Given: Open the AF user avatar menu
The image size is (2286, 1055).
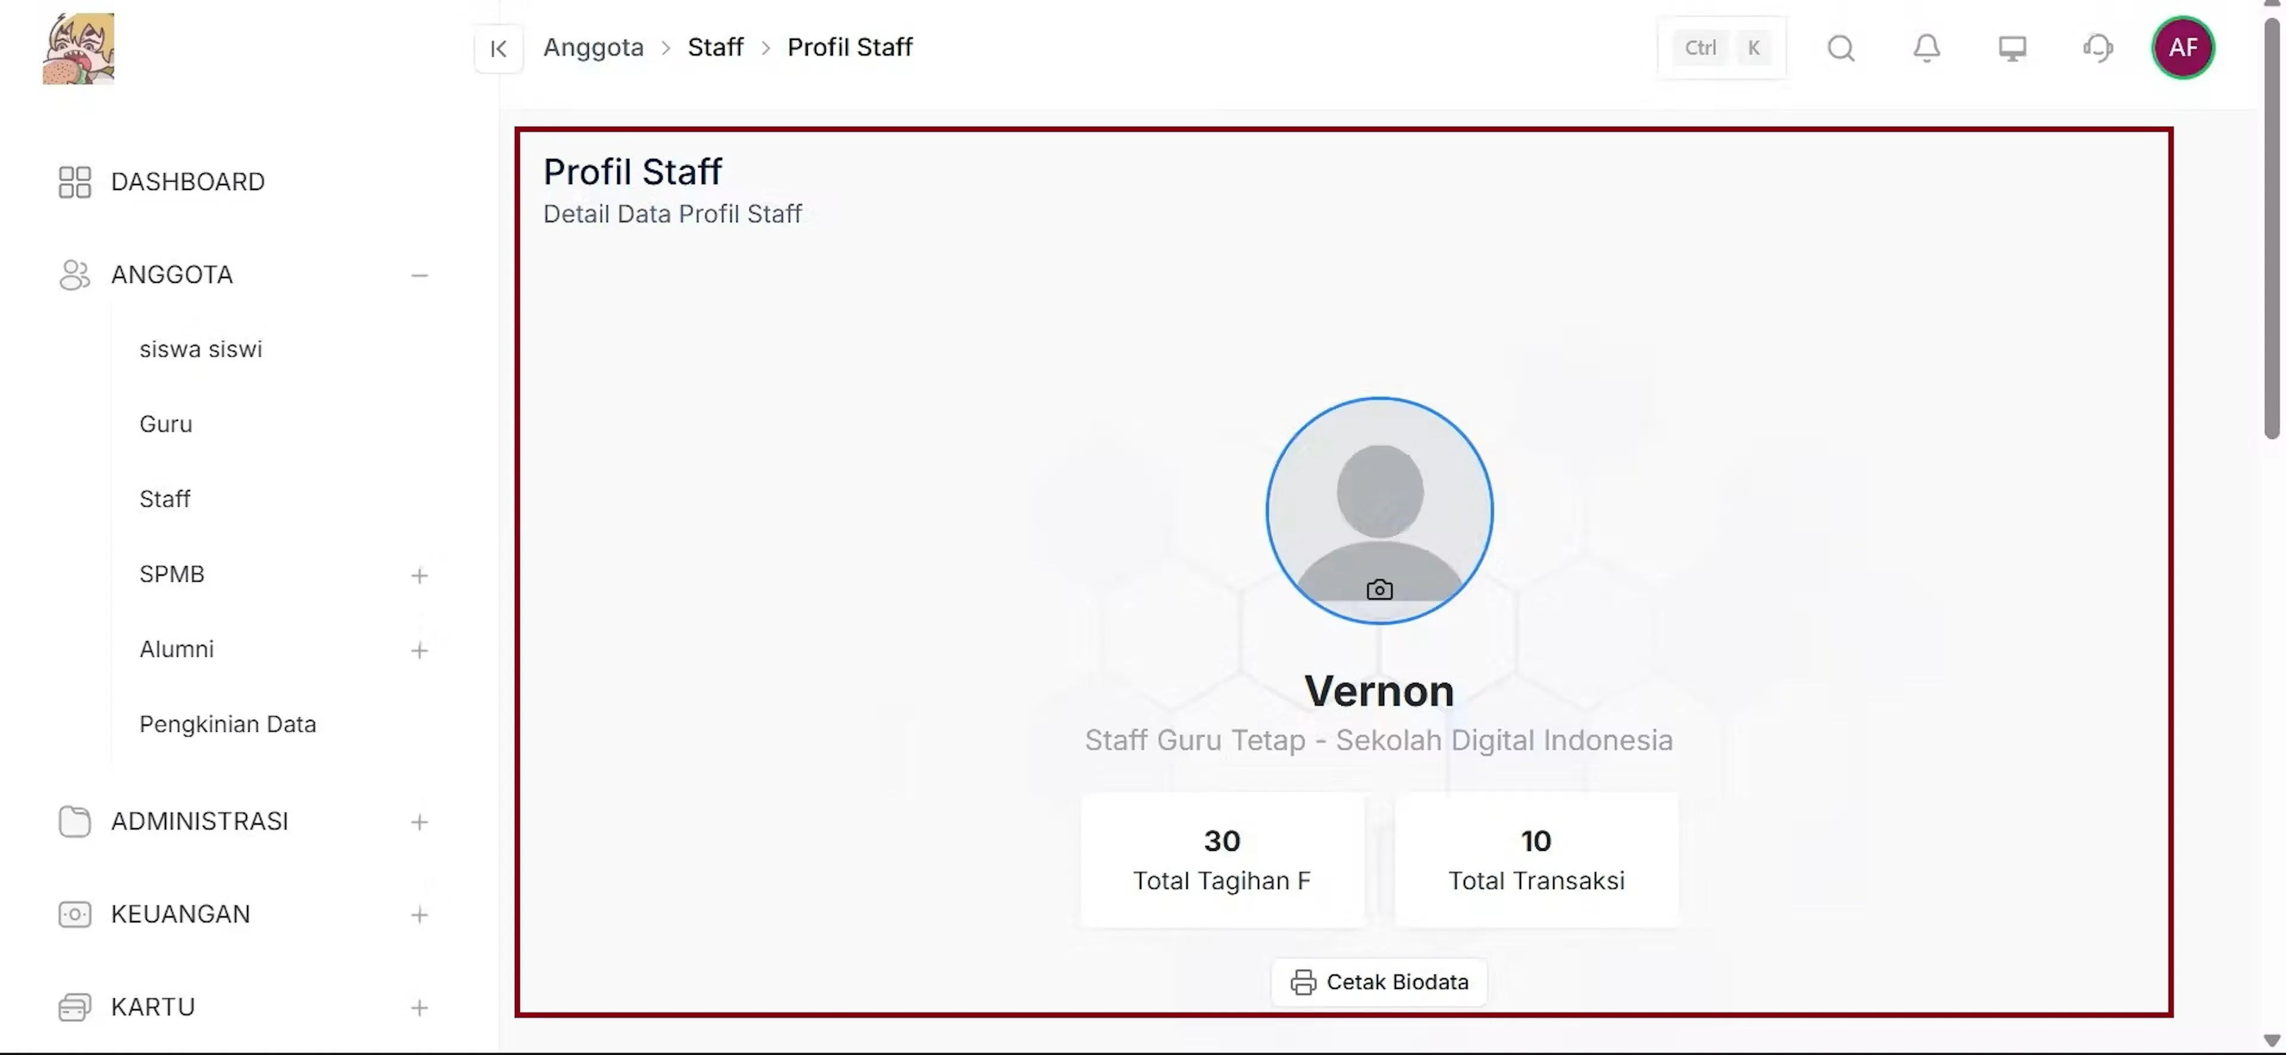Looking at the screenshot, I should [2183, 48].
